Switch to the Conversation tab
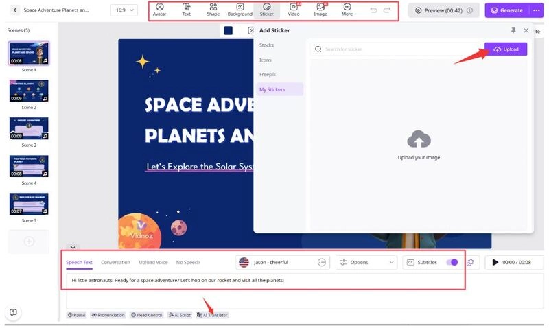This screenshot has width=549, height=328. (x=115, y=262)
